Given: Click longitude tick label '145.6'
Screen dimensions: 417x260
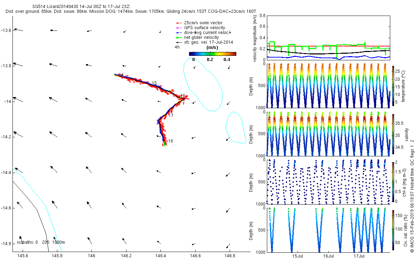Looking at the screenshot, I should [23, 256].
